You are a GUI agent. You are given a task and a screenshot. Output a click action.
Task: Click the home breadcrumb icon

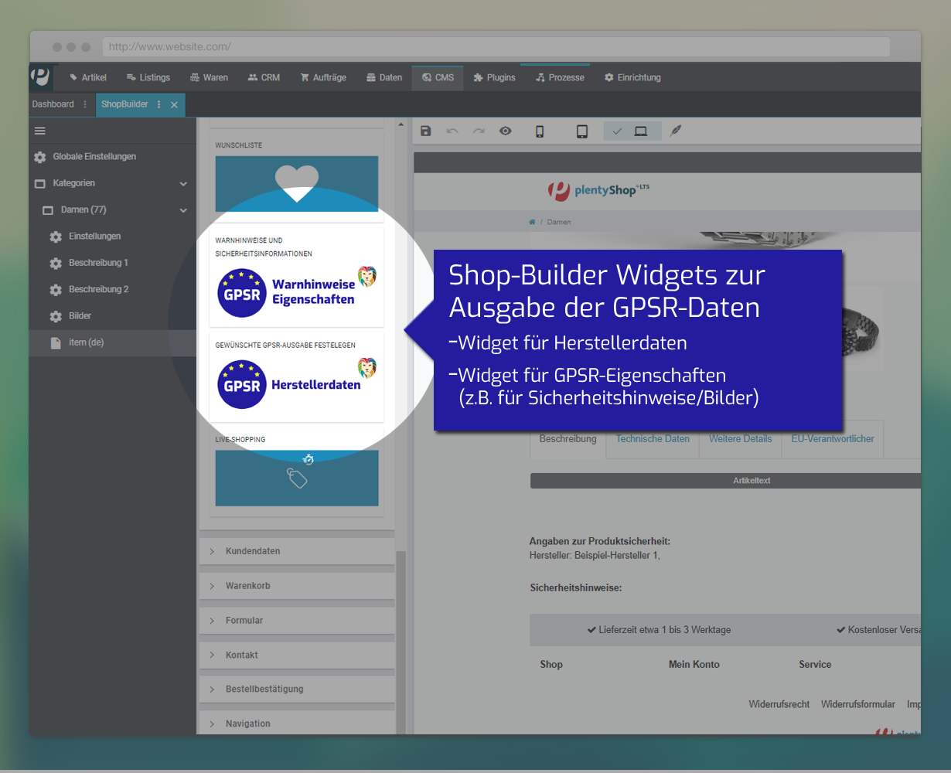[532, 222]
